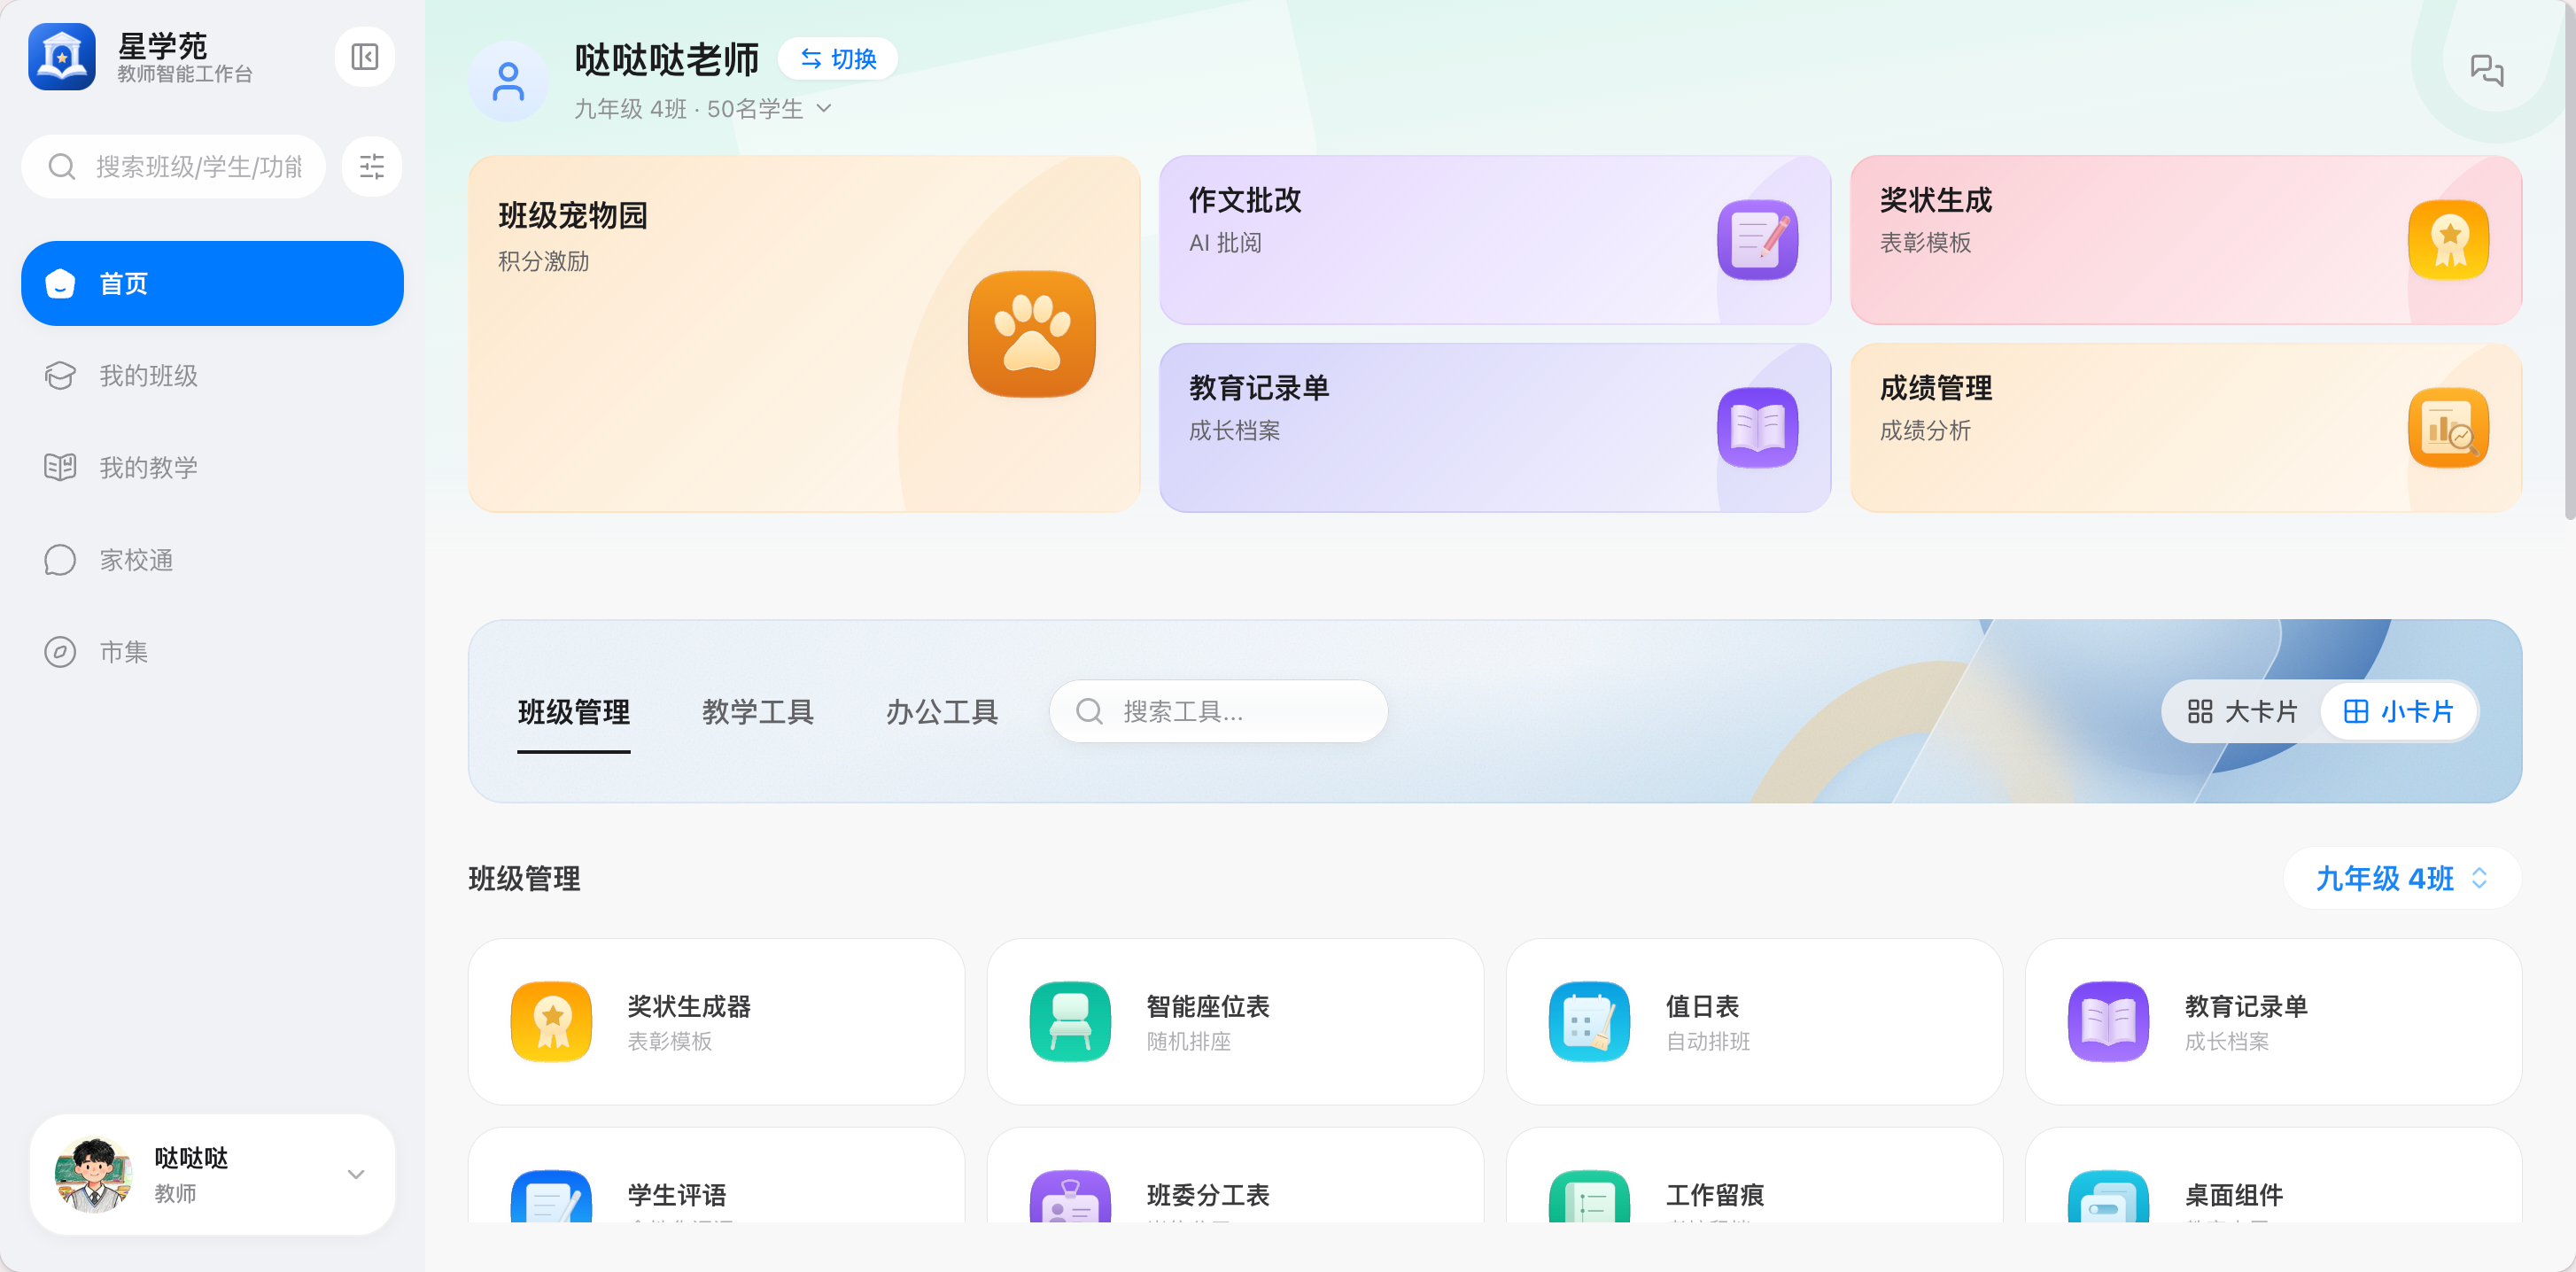Click the teacher profile avatar icon
The image size is (2576, 1272).
tap(508, 82)
